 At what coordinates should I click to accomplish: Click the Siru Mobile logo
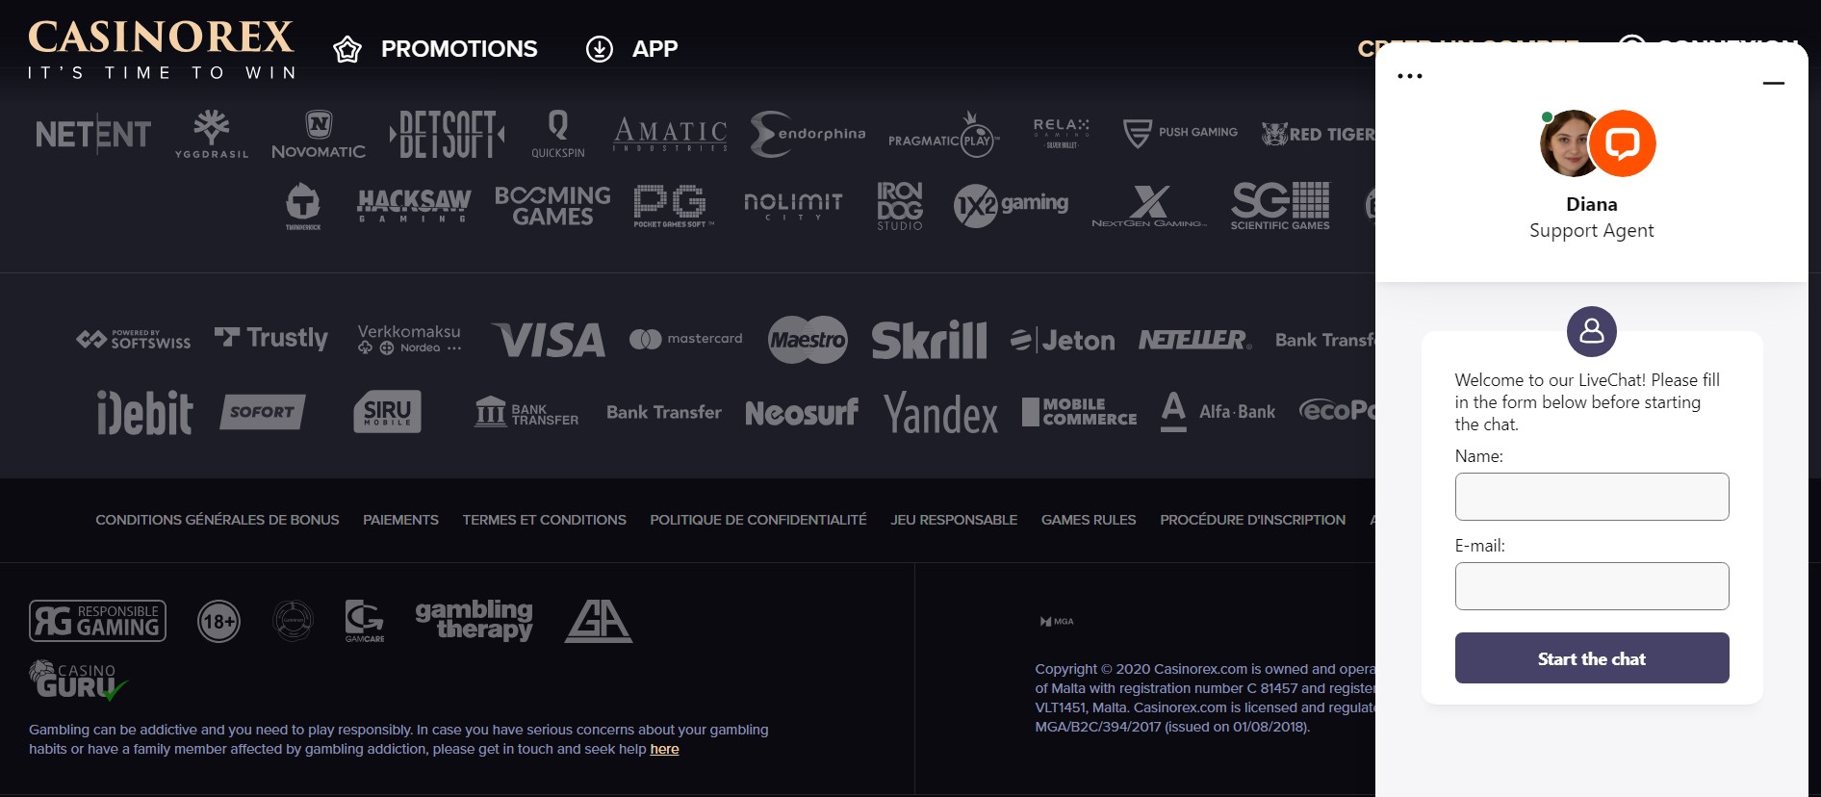click(387, 411)
